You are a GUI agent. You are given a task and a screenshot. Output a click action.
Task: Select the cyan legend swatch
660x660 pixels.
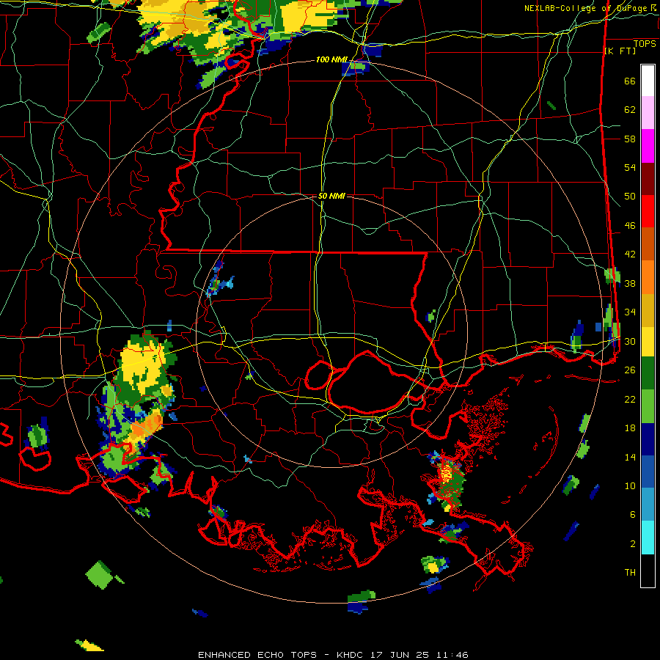648,538
